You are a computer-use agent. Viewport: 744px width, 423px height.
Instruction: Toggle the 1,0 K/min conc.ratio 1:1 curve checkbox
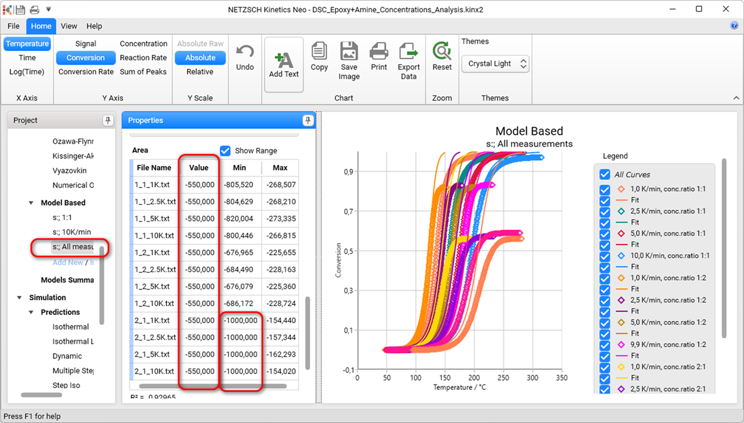pyautogui.click(x=605, y=190)
